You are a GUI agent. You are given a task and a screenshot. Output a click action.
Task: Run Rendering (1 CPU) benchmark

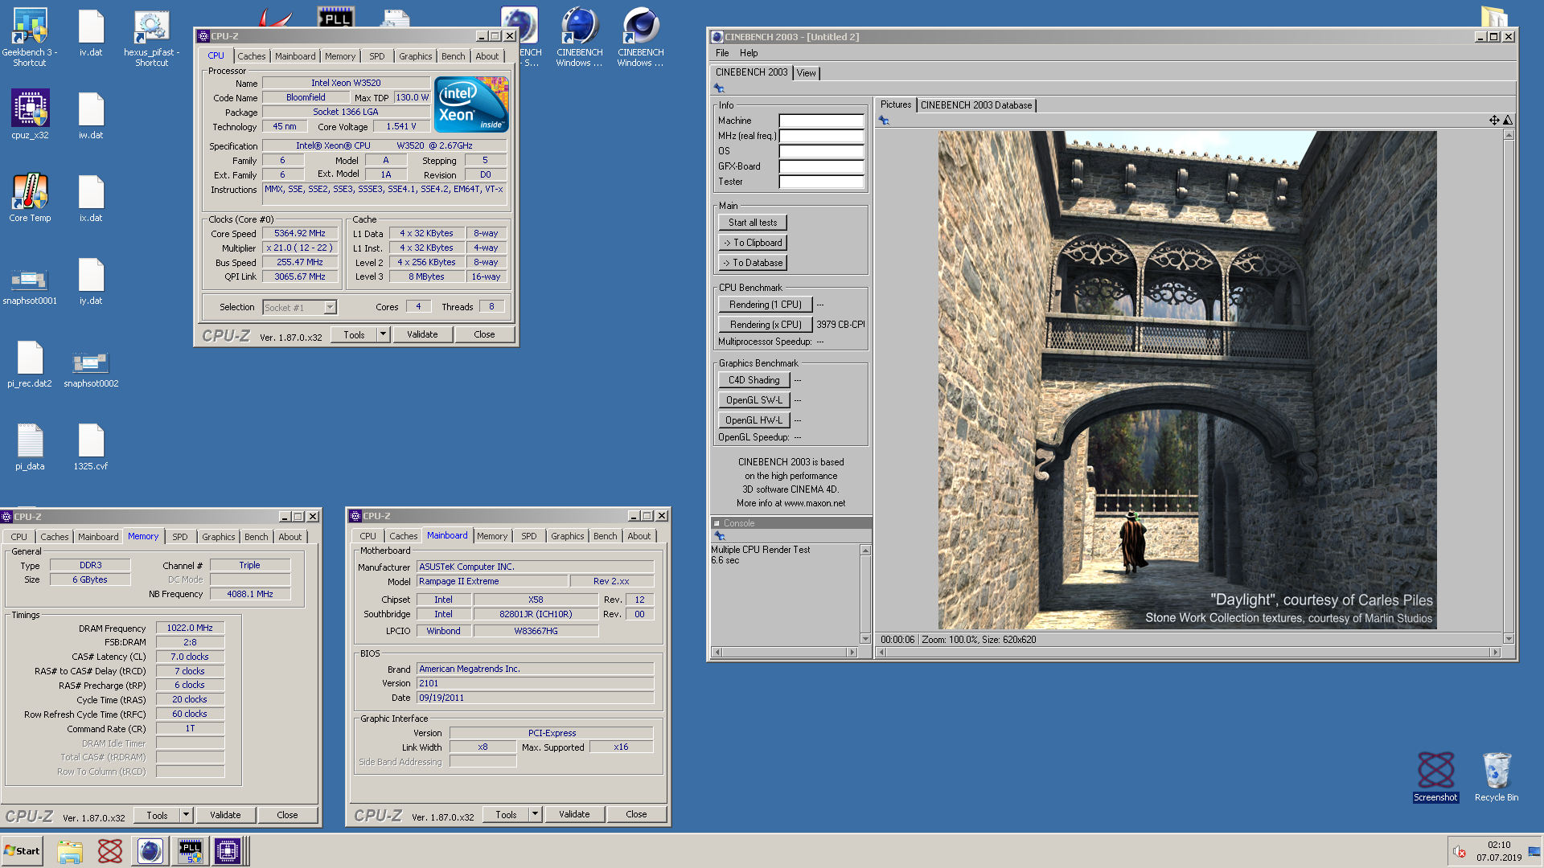tap(766, 305)
